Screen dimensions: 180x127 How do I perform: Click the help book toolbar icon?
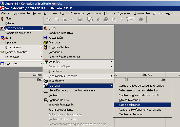point(141,20)
